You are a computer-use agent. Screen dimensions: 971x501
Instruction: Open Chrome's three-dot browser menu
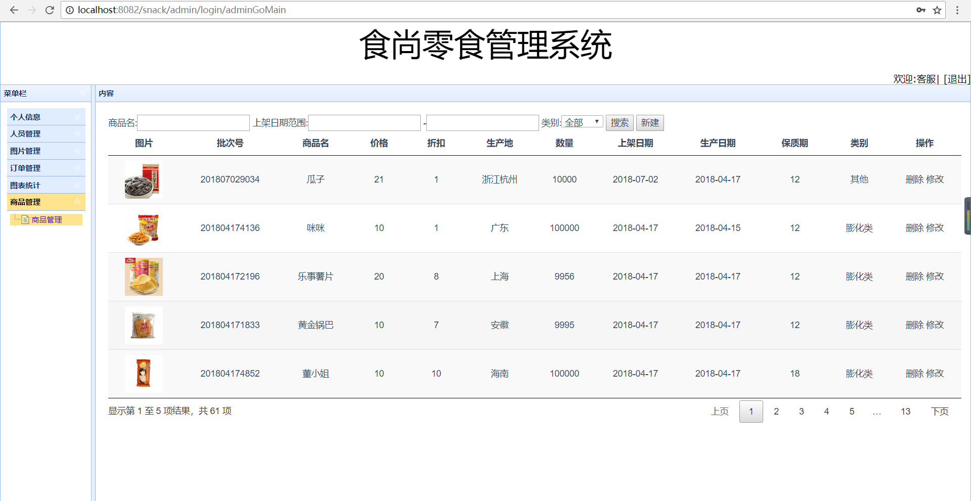(957, 10)
